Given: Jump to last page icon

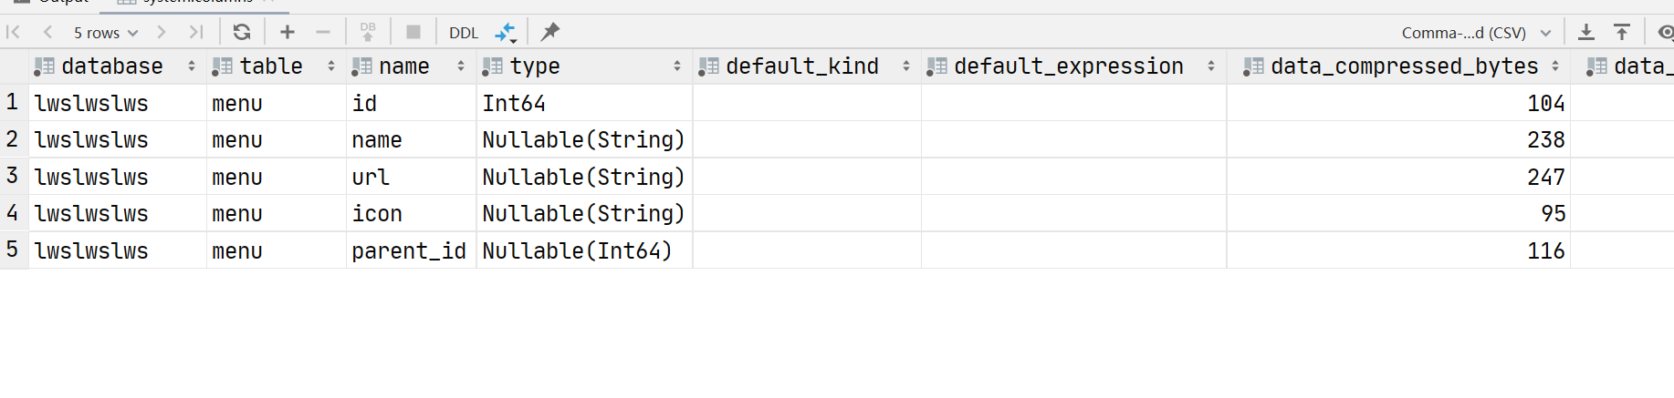Looking at the screenshot, I should tap(195, 33).
